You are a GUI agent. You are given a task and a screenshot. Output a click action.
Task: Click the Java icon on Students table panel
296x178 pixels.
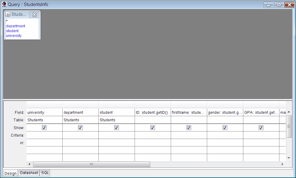(x=8, y=14)
